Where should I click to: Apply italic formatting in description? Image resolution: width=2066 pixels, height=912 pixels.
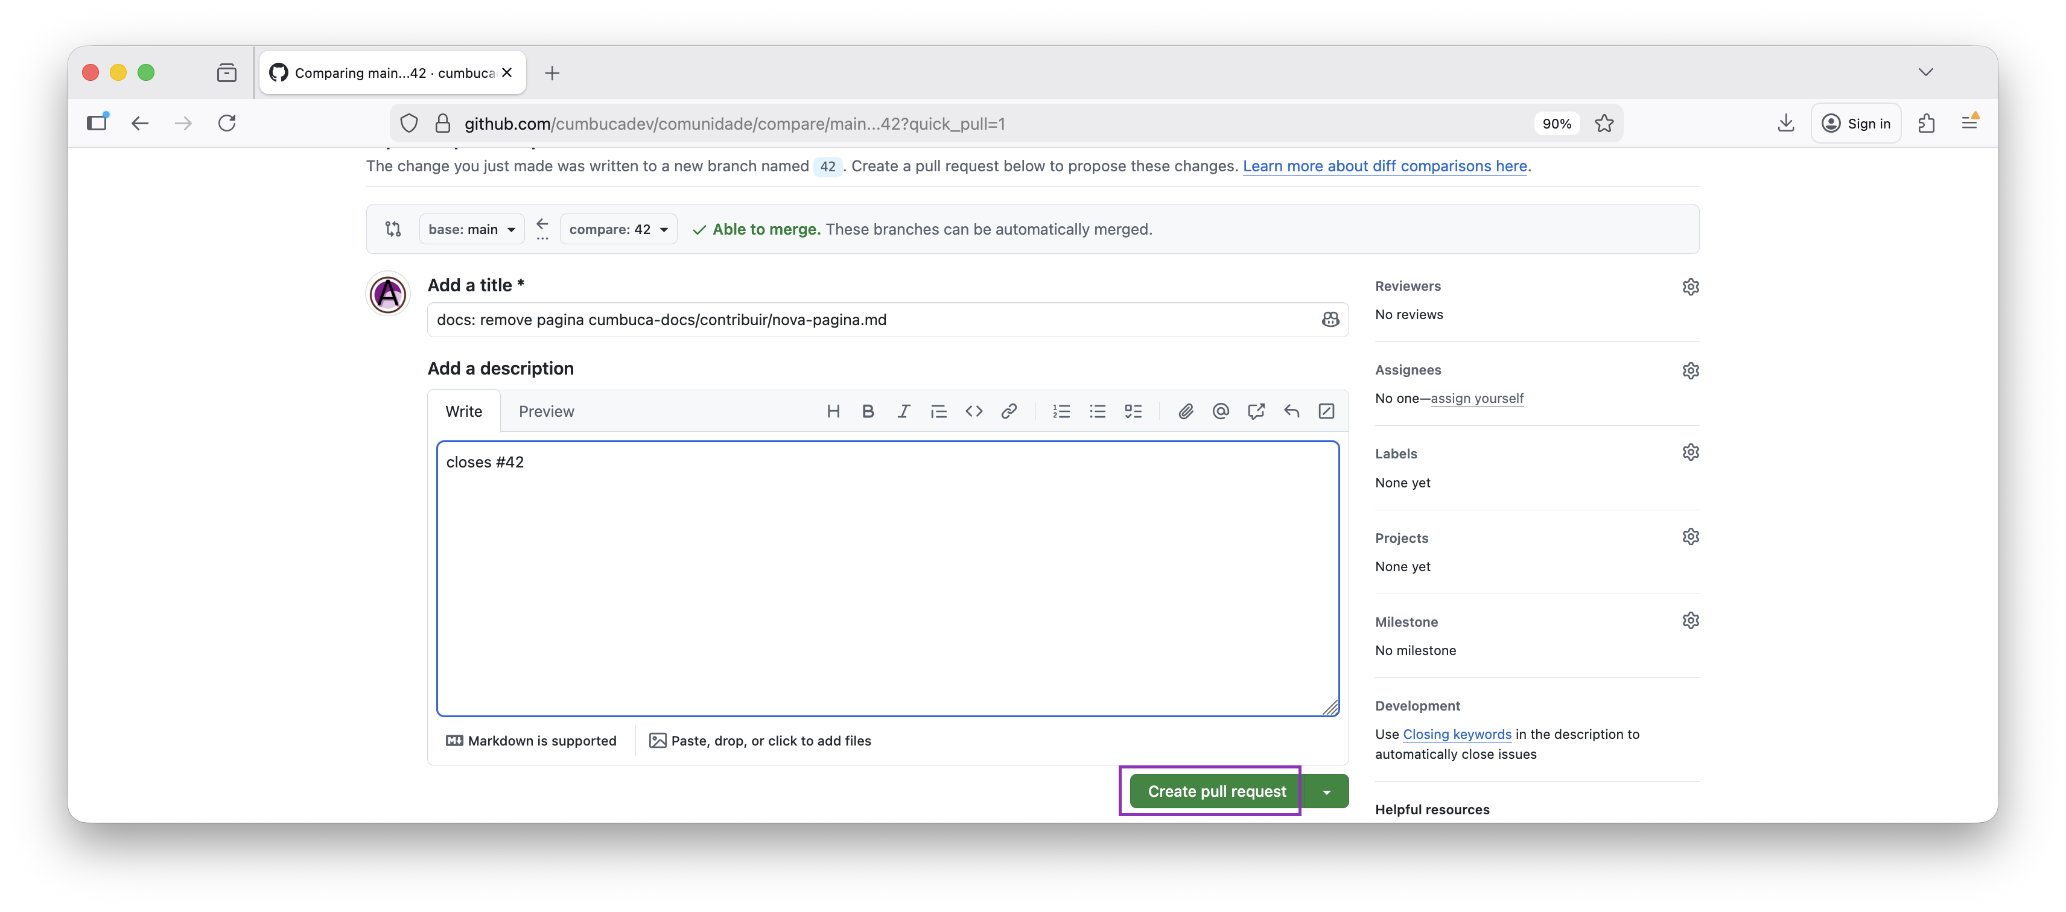pyautogui.click(x=903, y=411)
